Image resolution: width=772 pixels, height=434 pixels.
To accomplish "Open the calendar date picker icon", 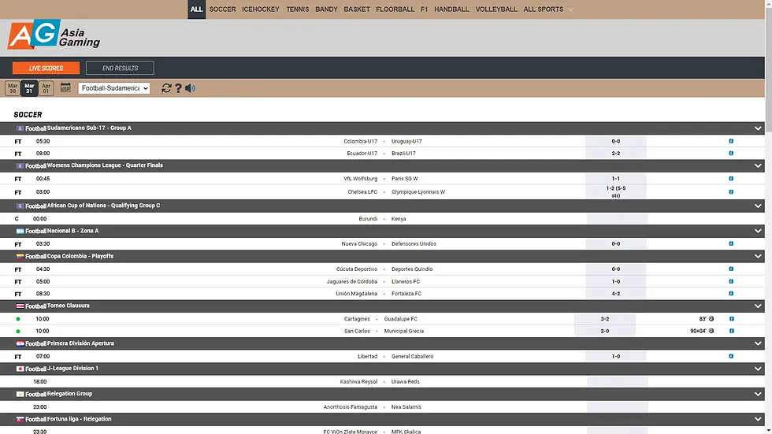I will click(65, 87).
